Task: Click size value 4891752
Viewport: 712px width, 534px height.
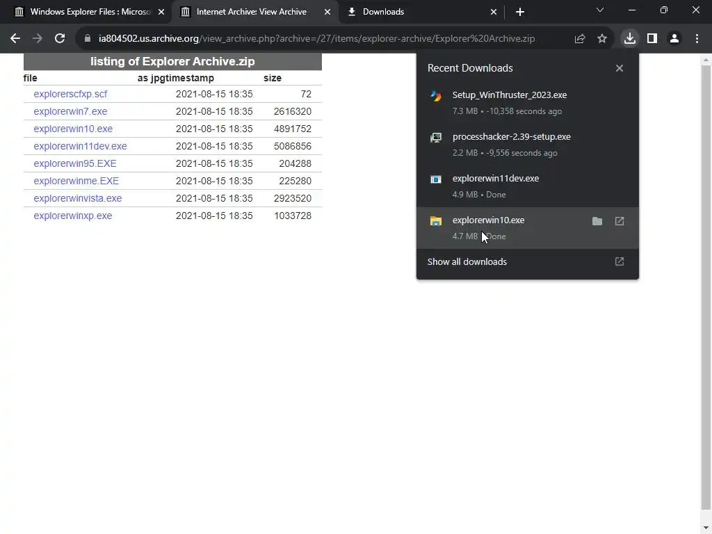Action: pyautogui.click(x=293, y=129)
